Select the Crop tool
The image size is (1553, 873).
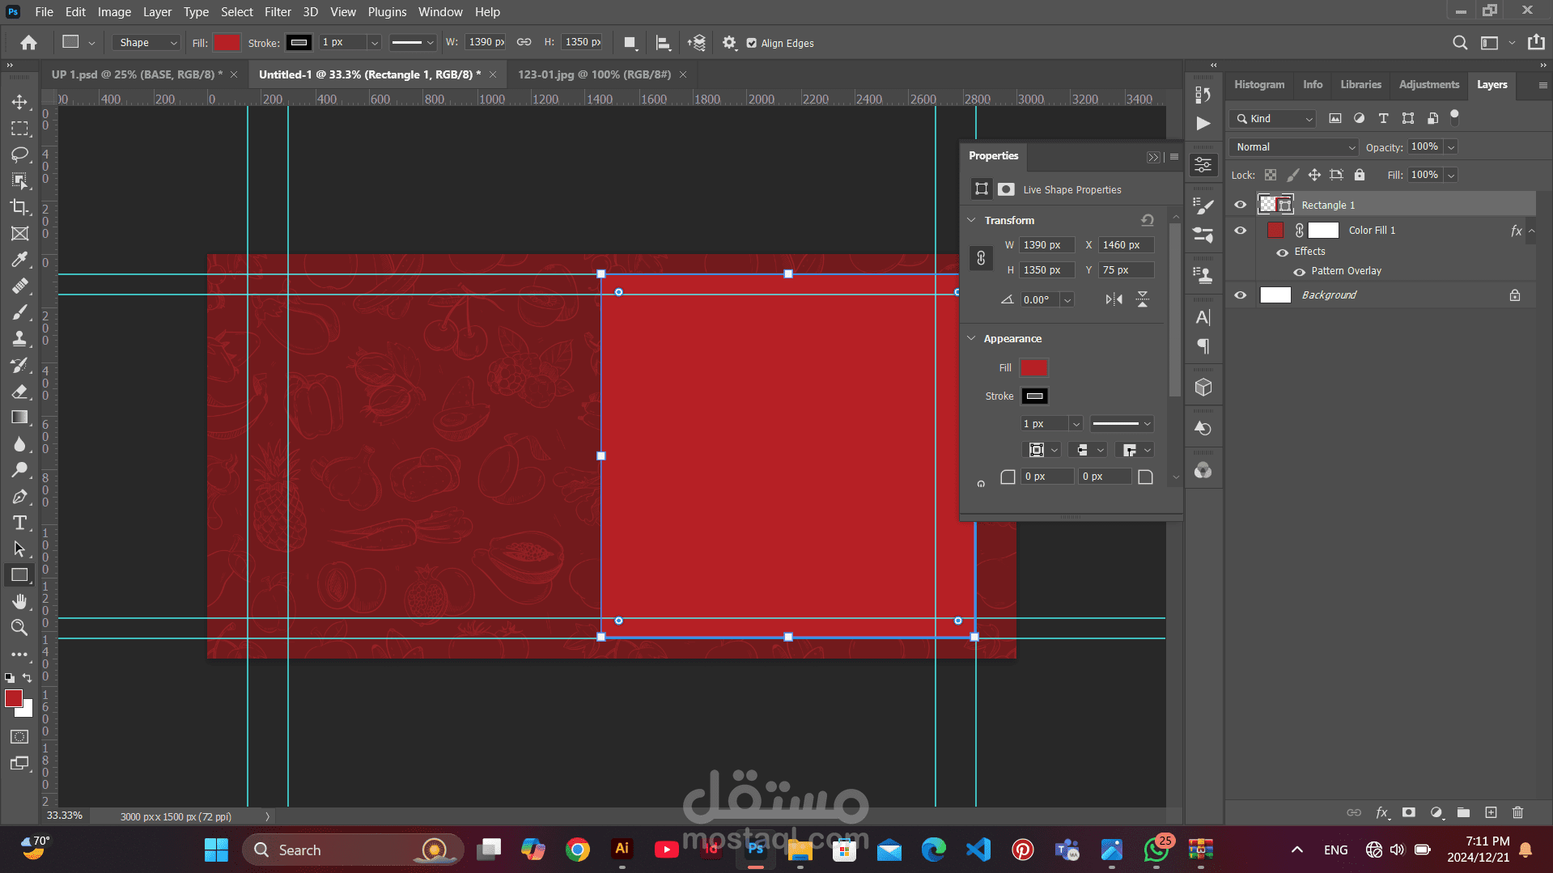(19, 207)
